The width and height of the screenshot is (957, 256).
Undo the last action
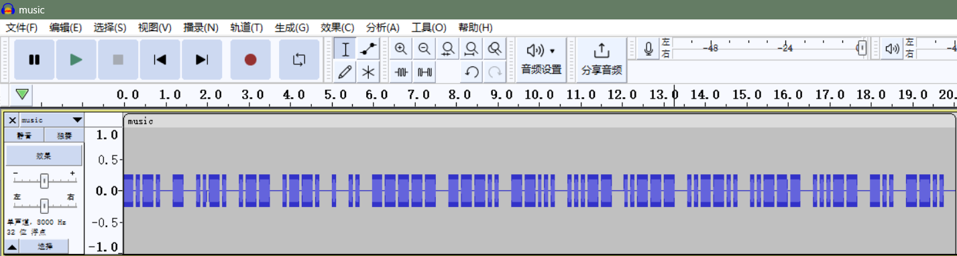[x=471, y=71]
